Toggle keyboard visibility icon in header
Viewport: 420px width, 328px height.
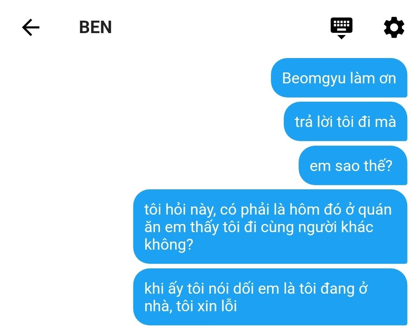(x=341, y=28)
